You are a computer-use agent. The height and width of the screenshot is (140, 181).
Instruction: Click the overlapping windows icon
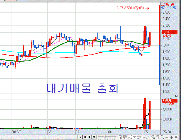[125, 137]
